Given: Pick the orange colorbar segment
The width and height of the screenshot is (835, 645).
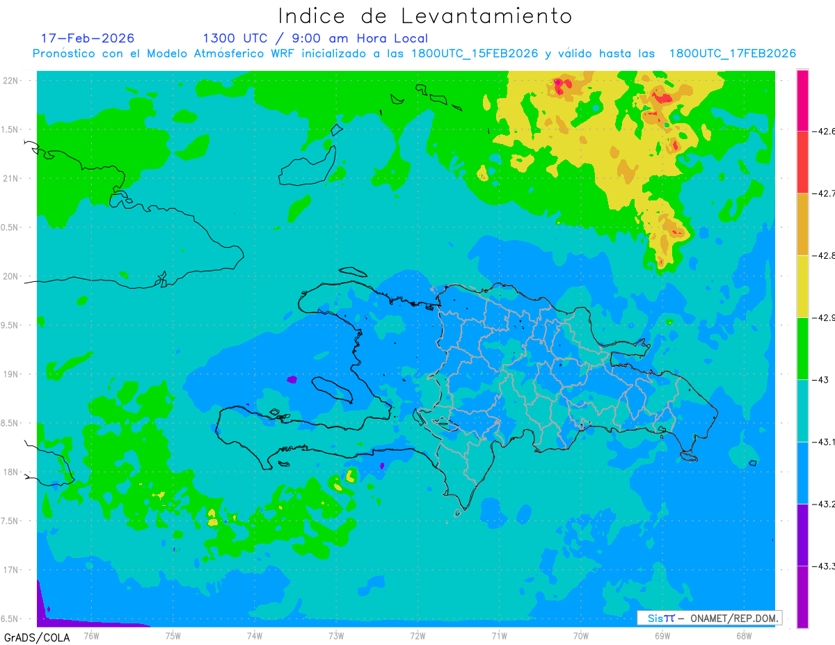Looking at the screenshot, I should pos(802,224).
